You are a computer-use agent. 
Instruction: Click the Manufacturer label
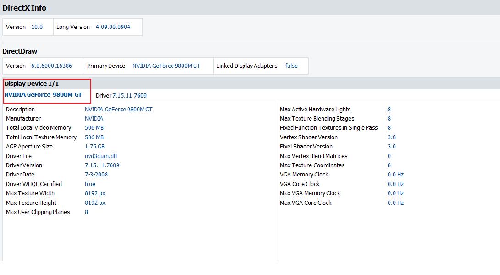[23, 119]
